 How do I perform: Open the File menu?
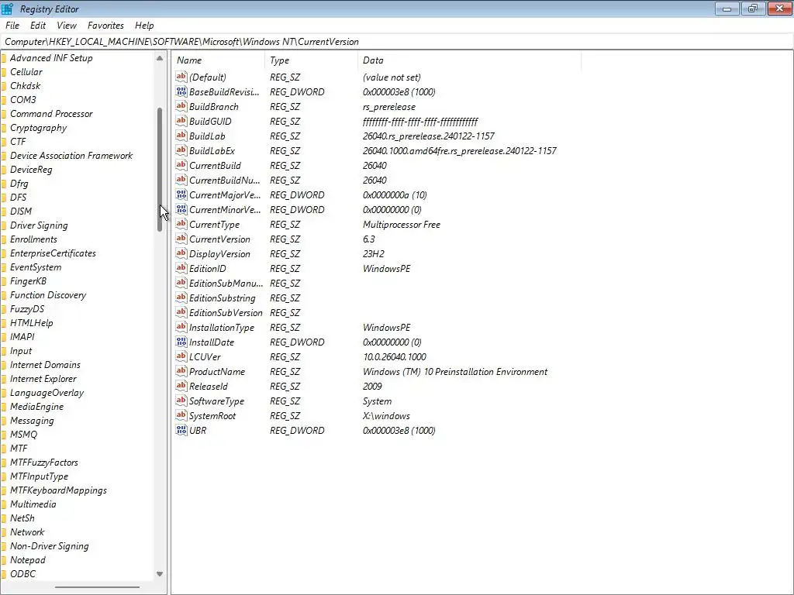[x=12, y=26]
